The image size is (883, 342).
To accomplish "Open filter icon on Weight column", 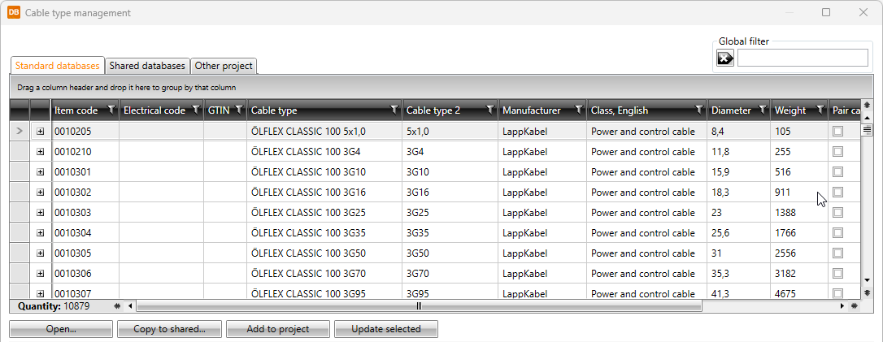I will click(820, 110).
